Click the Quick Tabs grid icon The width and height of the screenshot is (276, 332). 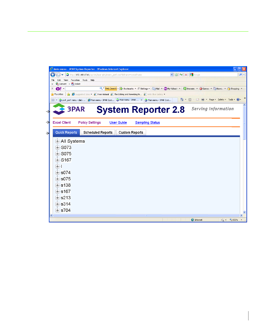(53, 100)
